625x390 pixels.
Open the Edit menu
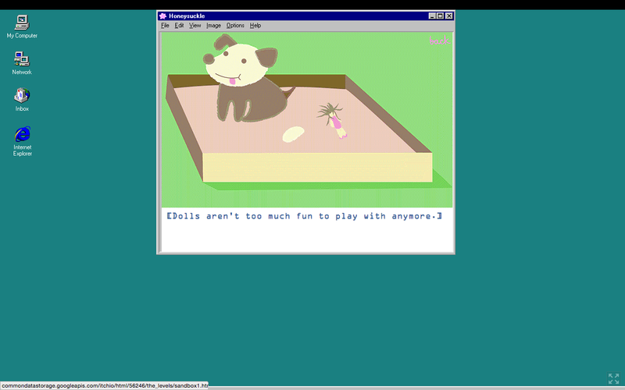click(x=179, y=26)
